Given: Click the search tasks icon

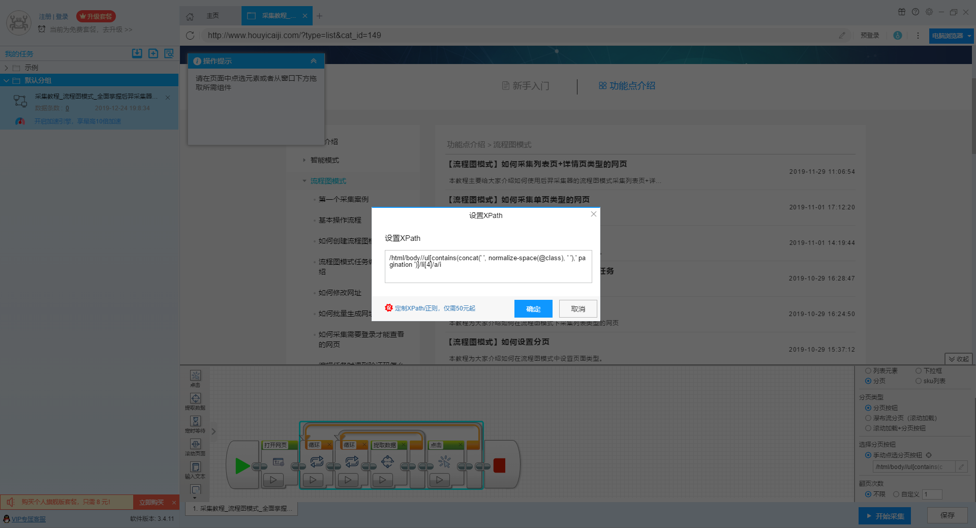Looking at the screenshot, I should pos(169,53).
